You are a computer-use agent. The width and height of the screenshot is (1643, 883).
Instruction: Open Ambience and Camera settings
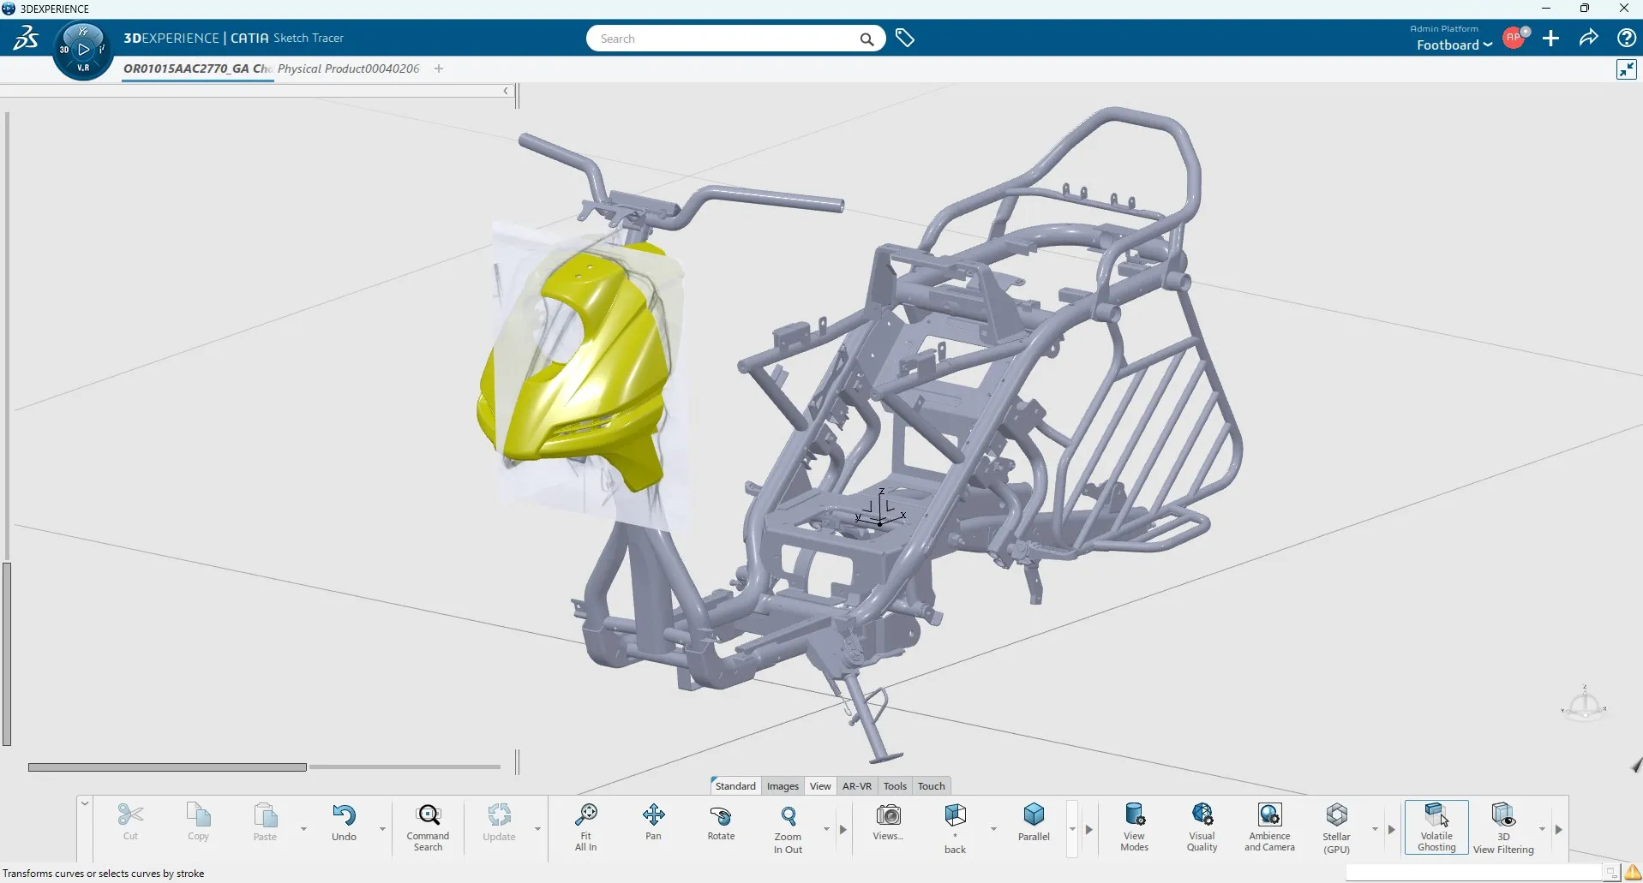pyautogui.click(x=1268, y=825)
